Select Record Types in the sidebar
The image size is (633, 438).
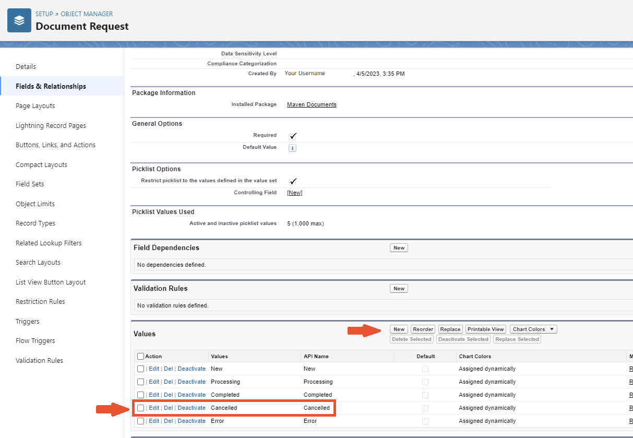(35, 223)
